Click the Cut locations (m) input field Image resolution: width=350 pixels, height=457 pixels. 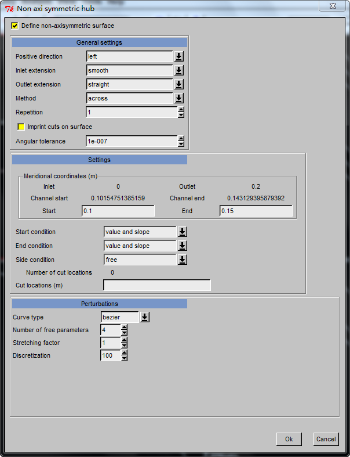pos(157,285)
